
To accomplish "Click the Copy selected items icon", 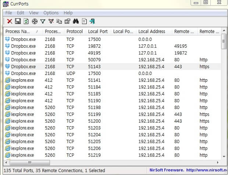I will 59,21.
